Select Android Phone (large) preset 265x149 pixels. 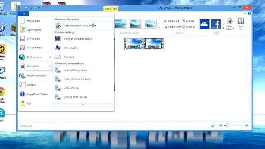click(x=83, y=70)
